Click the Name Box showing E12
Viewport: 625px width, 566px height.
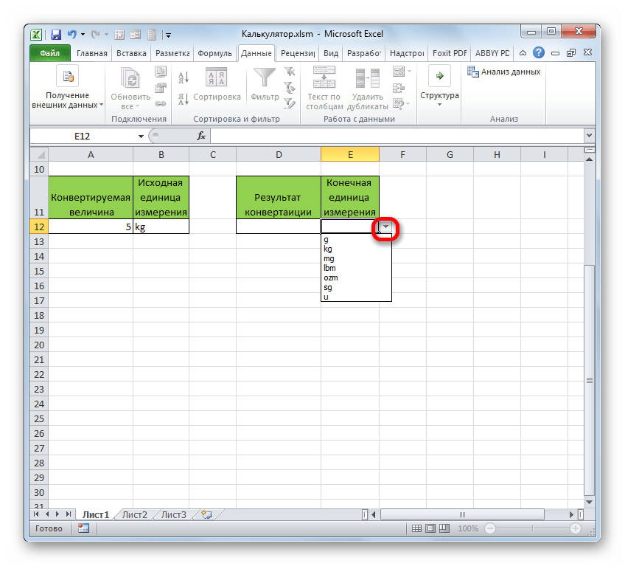[83, 137]
